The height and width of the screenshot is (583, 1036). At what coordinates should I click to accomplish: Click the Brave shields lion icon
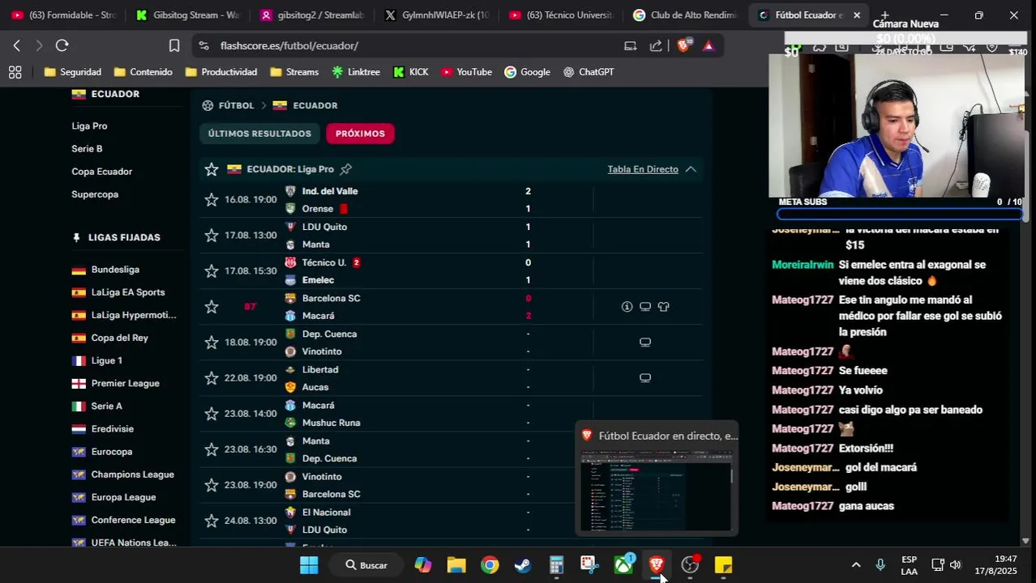click(683, 46)
